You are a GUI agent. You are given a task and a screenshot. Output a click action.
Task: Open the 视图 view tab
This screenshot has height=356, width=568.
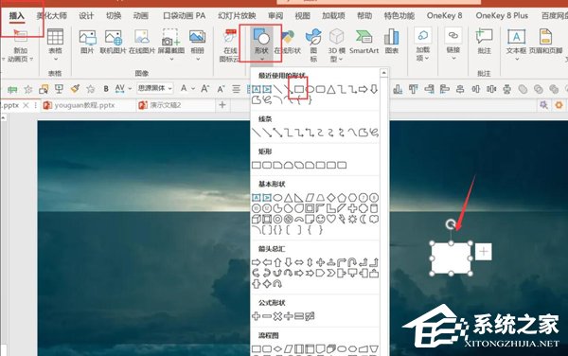tap(303, 15)
